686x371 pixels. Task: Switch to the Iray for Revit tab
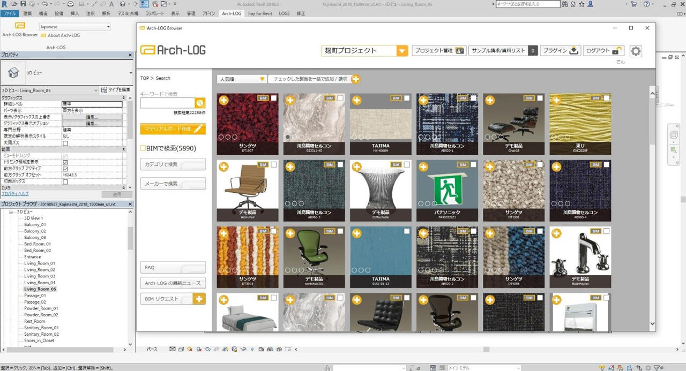point(260,13)
